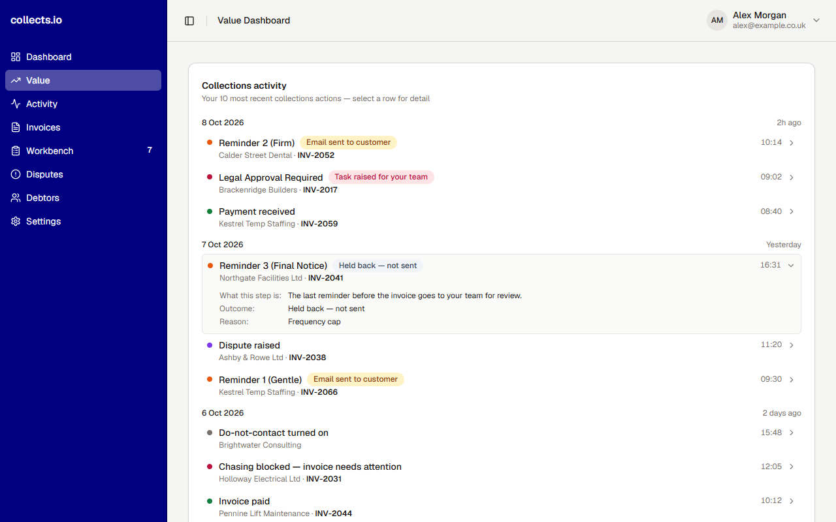Click the Task raised for your team badge

(381, 177)
